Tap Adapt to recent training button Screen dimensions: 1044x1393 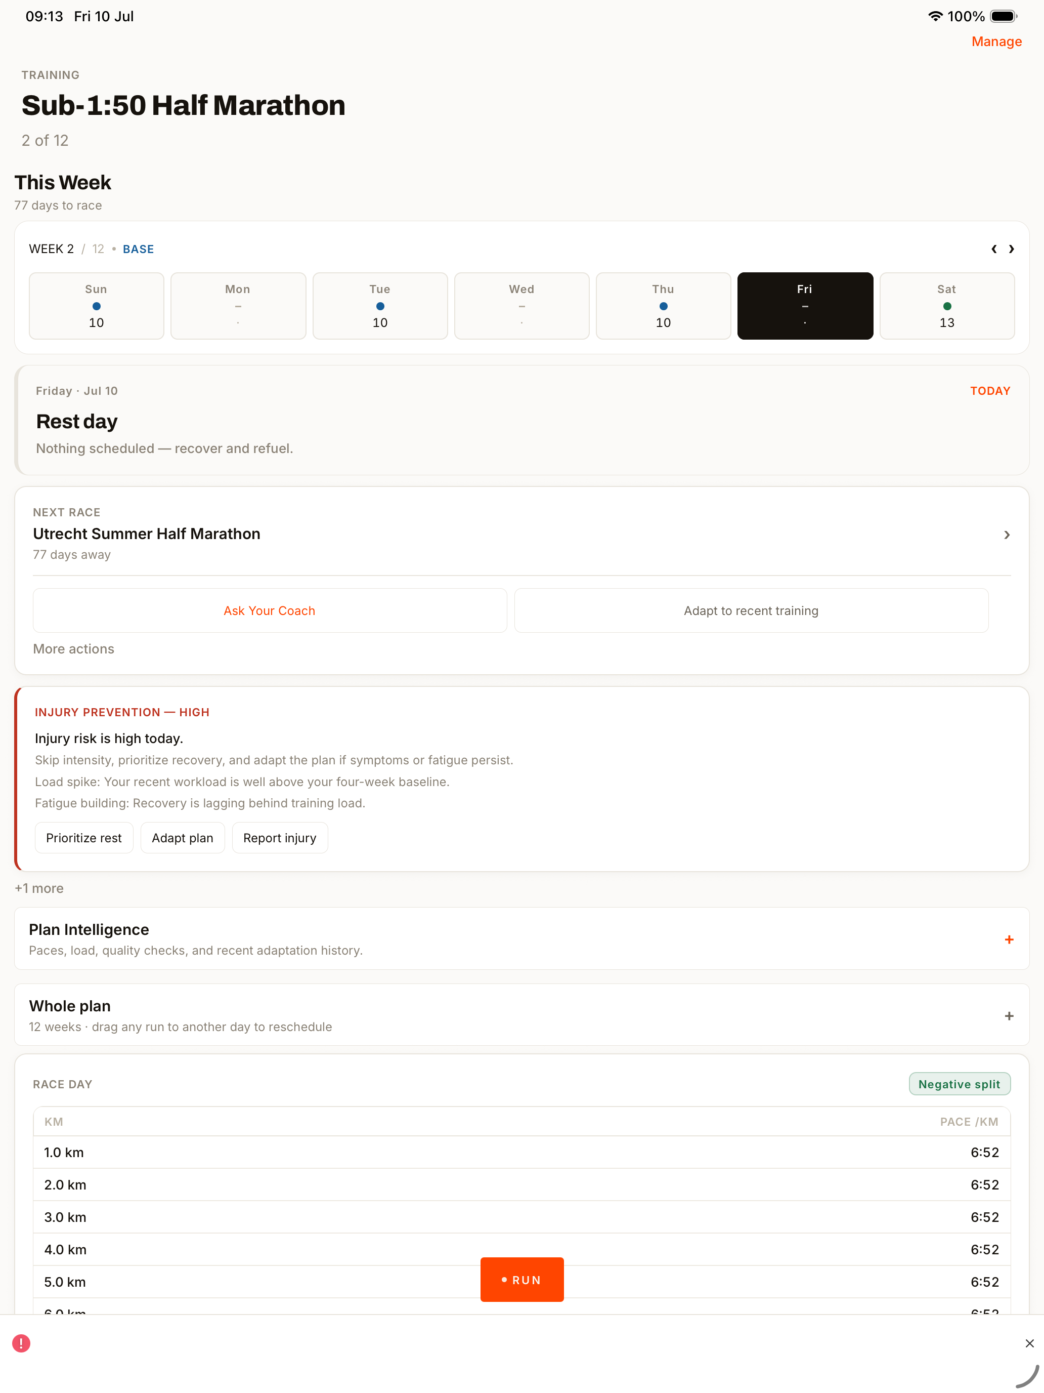pyautogui.click(x=751, y=610)
